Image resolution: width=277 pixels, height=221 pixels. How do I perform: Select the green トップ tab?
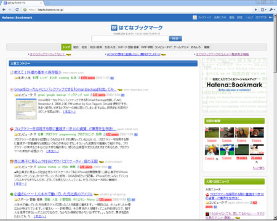pos(66,47)
